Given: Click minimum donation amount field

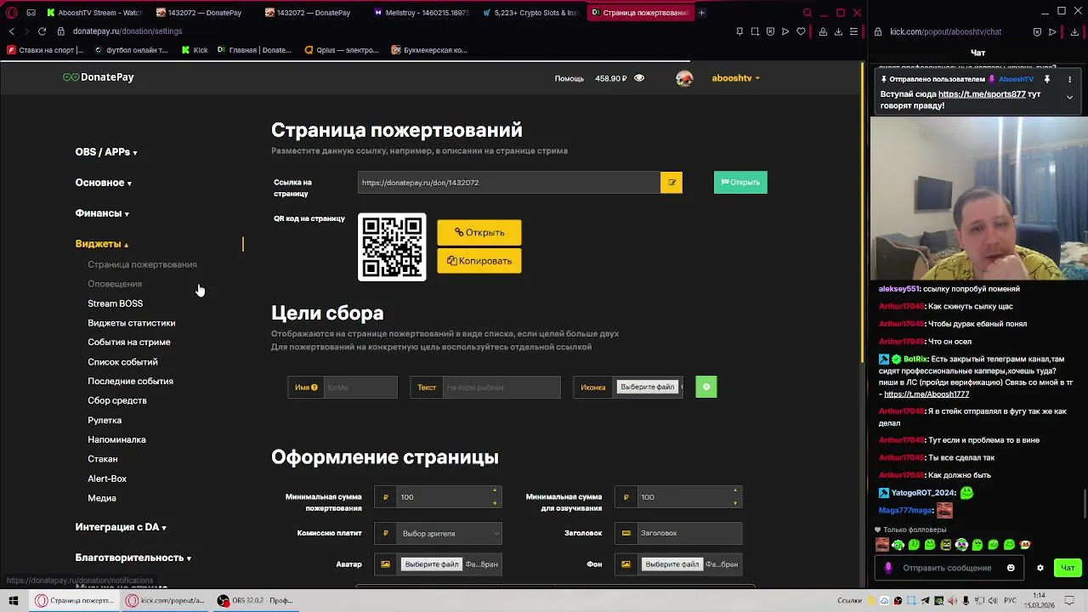Looking at the screenshot, I should pos(449,497).
